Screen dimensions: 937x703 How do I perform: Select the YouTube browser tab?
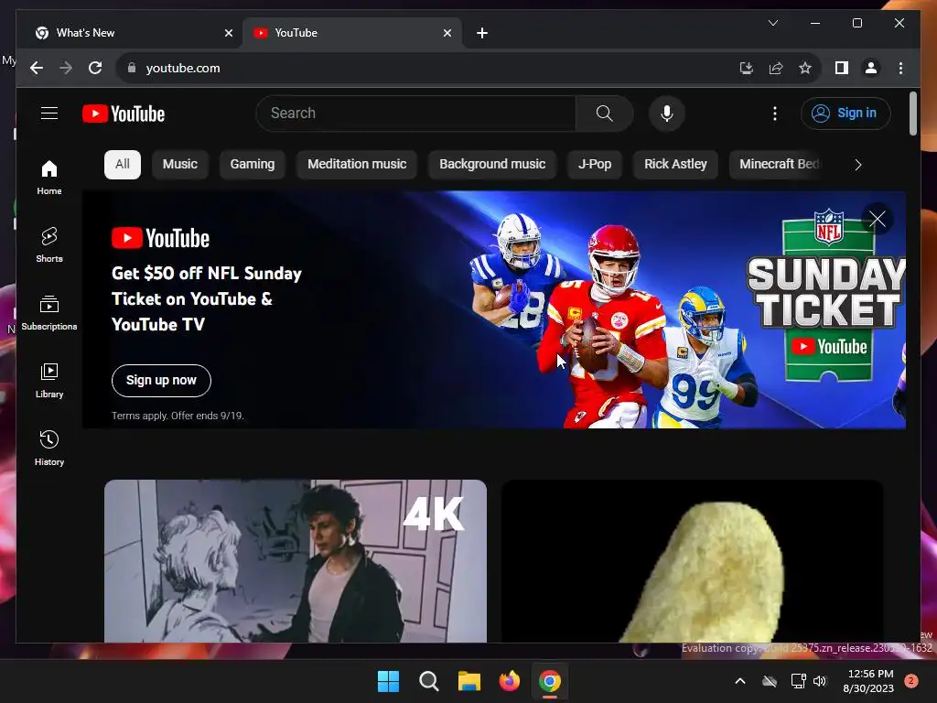(x=352, y=33)
